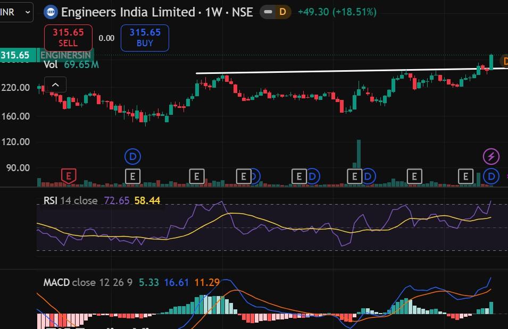Click the E marker beneath the tallest volume bar

tap(354, 177)
